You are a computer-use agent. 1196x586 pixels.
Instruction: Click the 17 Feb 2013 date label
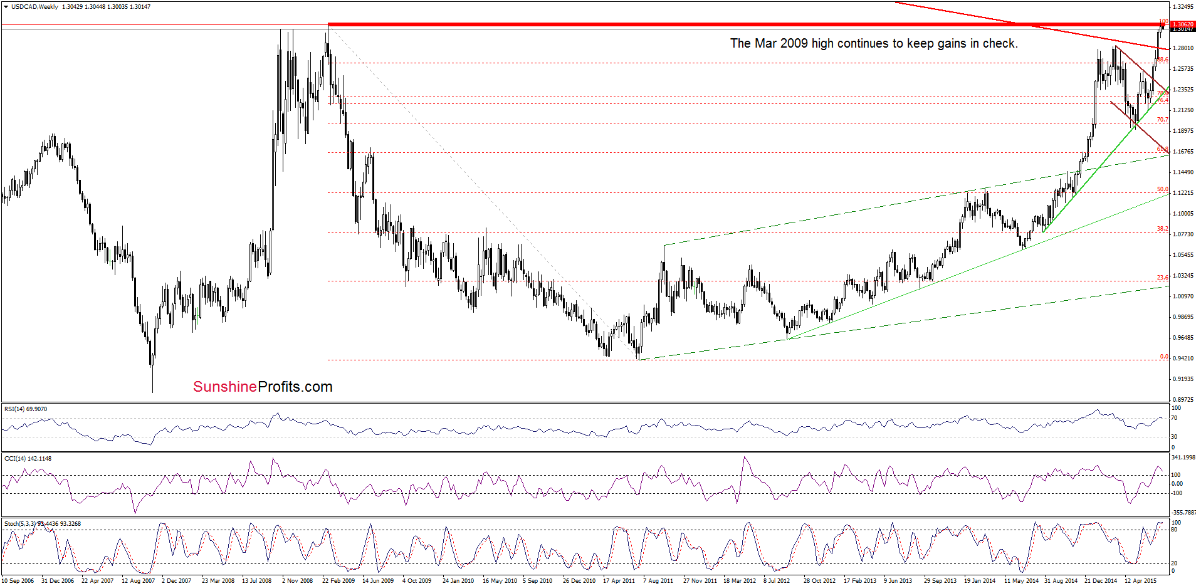(x=860, y=581)
